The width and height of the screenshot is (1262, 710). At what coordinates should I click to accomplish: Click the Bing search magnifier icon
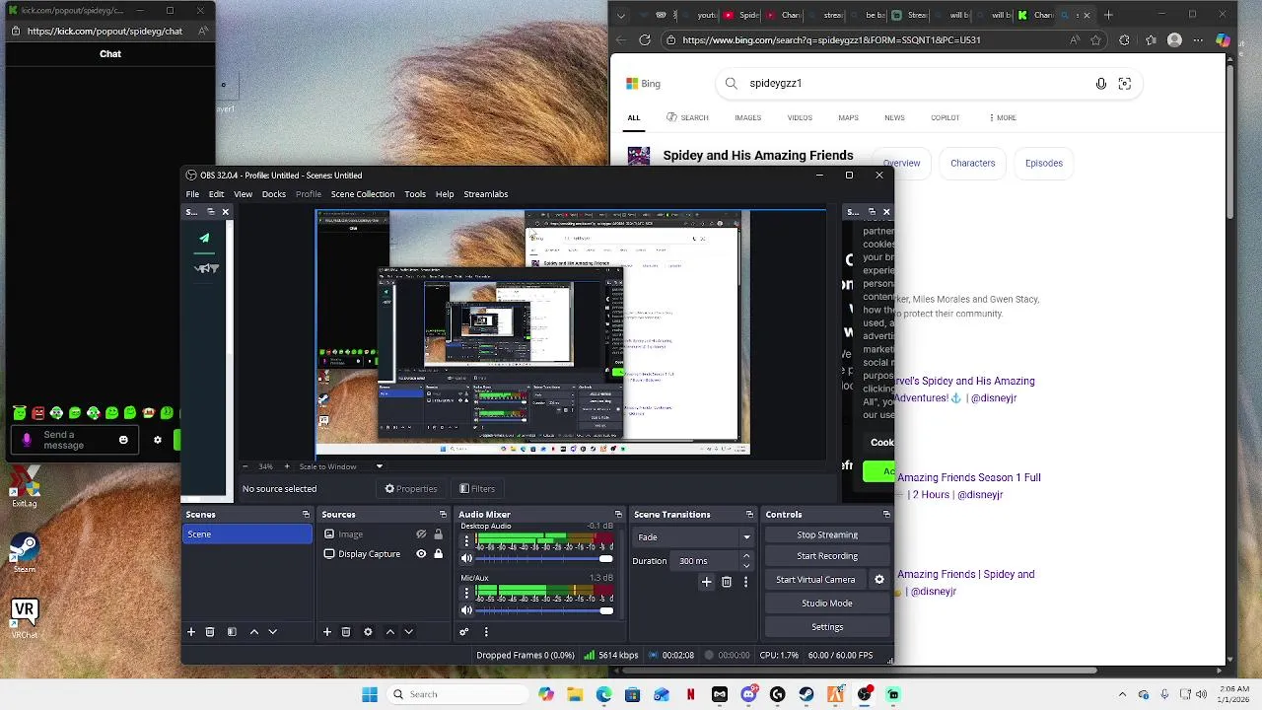[732, 84]
